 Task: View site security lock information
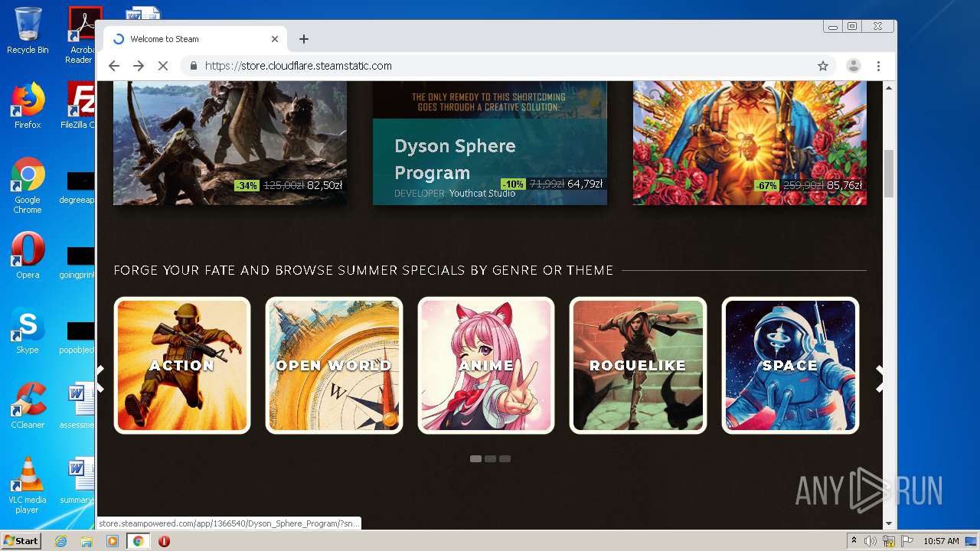pyautogui.click(x=193, y=66)
